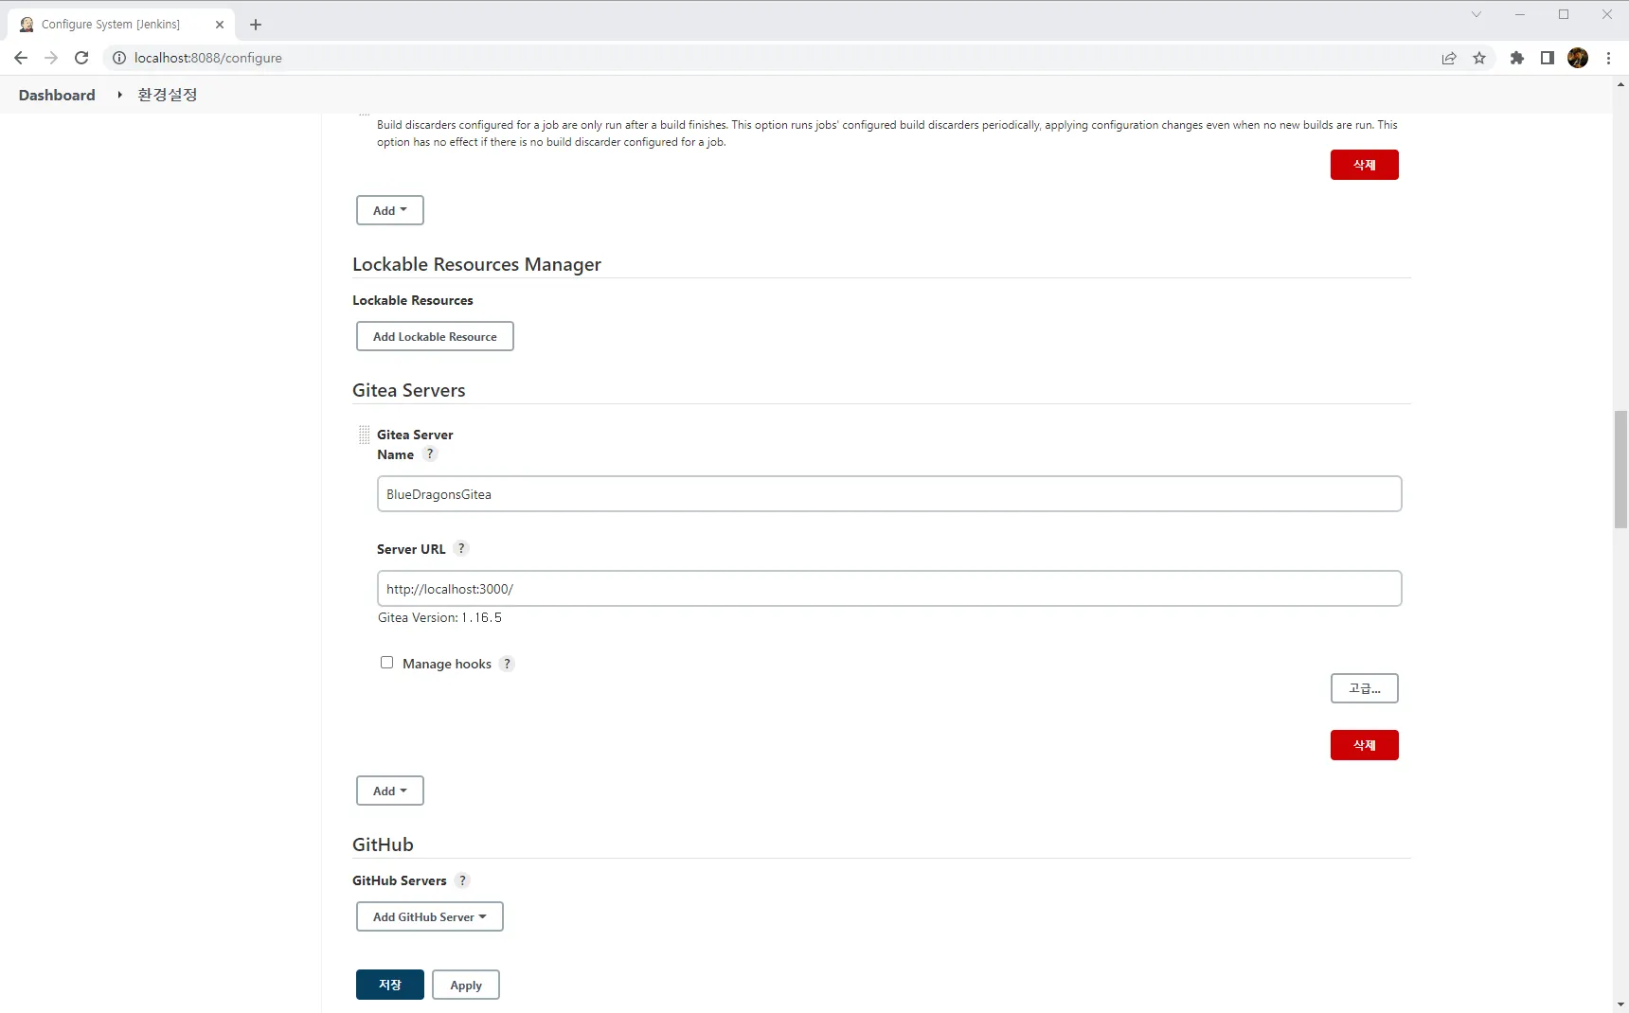This screenshot has height=1013, width=1629.
Task: Open the 환경설정 breadcrumb link
Action: click(x=168, y=95)
